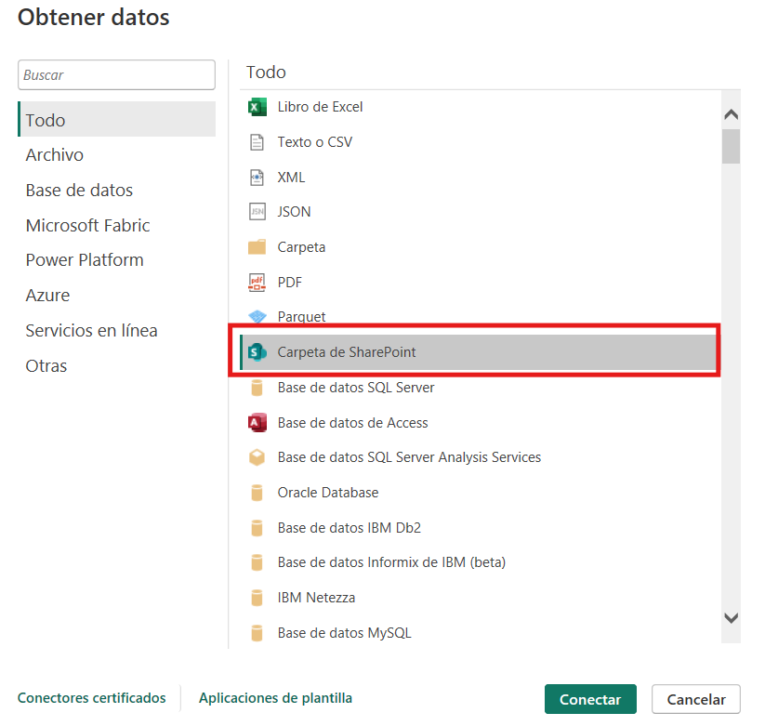Screen dimensions: 765x726
Task: Click into the Buscar search field
Action: 116,75
